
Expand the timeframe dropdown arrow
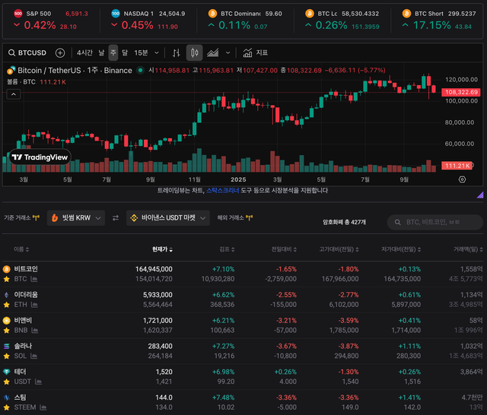[157, 52]
